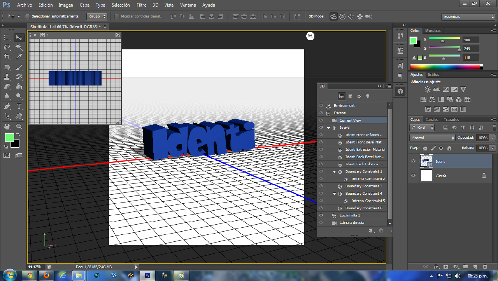Lock transparent pixels in Capas panel
Screen dimensions: 498x281
click(425, 148)
